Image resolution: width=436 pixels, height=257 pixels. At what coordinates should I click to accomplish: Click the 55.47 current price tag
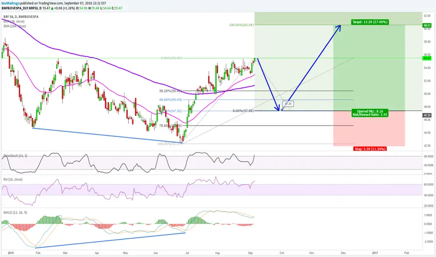coord(427,58)
